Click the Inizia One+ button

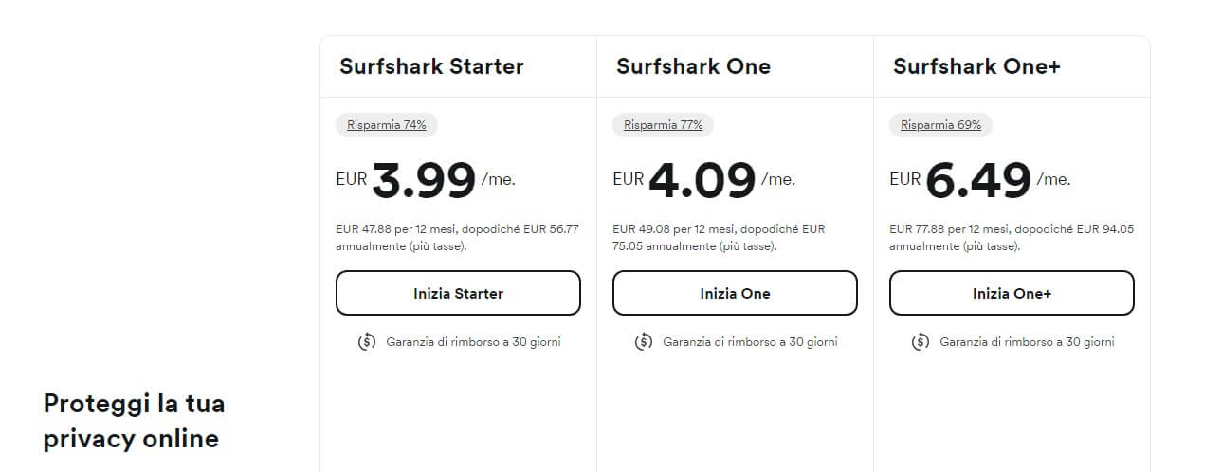[x=1012, y=293]
